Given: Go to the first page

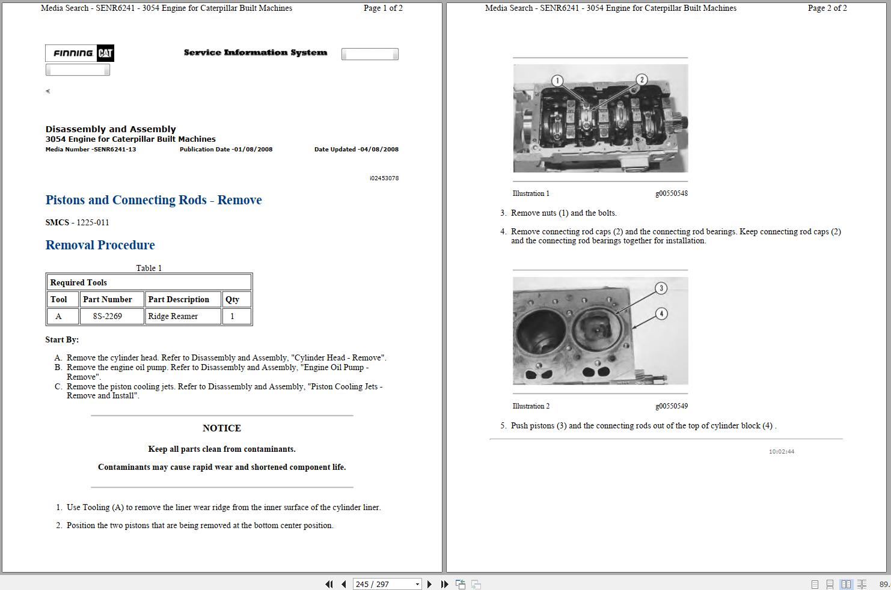Looking at the screenshot, I should 329,584.
